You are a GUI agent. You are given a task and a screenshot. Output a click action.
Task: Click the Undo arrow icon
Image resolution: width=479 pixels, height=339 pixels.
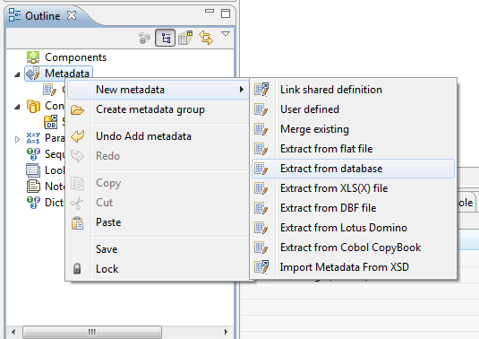(x=78, y=136)
